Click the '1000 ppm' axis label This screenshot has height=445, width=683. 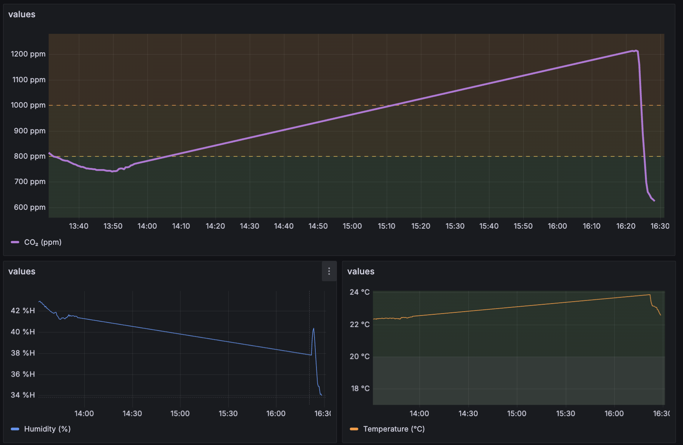point(28,105)
